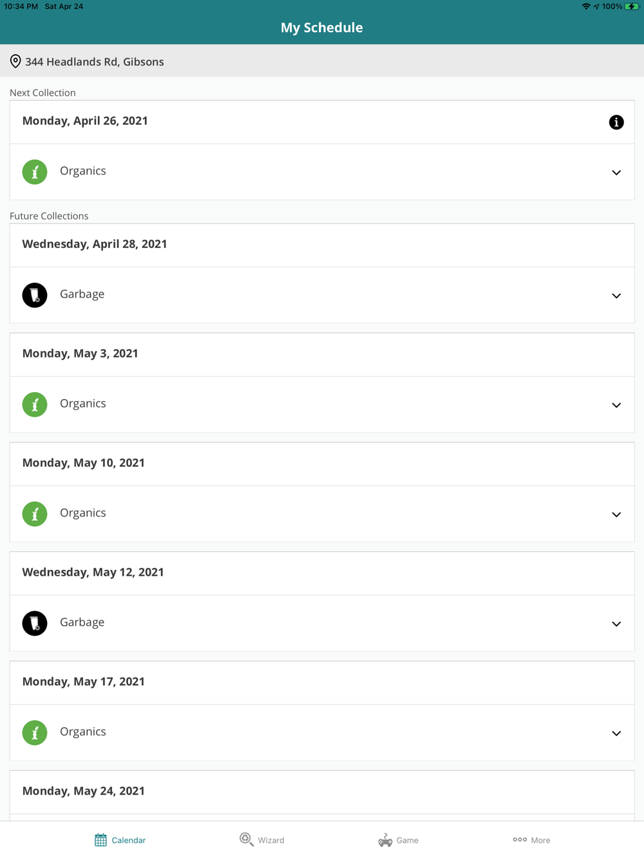Switch to the Wizard tab
Image resolution: width=644 pixels, height=859 pixels.
(262, 840)
